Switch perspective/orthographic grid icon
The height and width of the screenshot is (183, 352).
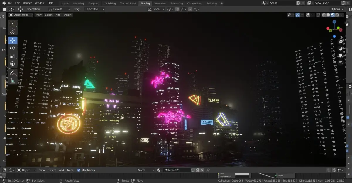(341, 63)
